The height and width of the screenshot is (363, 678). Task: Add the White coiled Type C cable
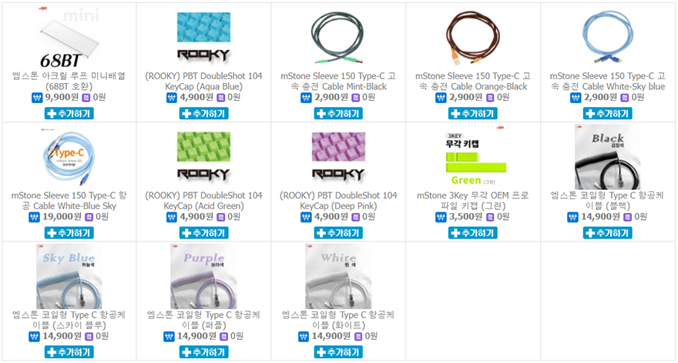point(338,352)
